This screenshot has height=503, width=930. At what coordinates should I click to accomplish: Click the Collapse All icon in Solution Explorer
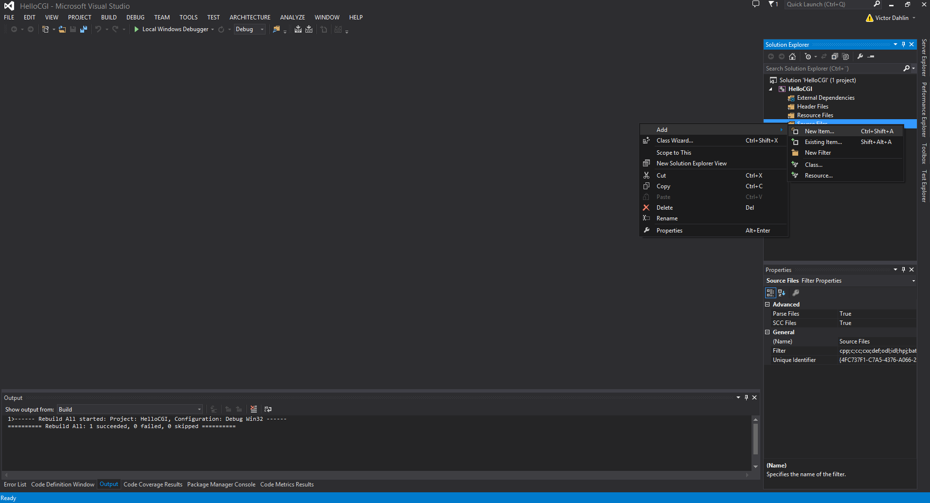pyautogui.click(x=835, y=56)
